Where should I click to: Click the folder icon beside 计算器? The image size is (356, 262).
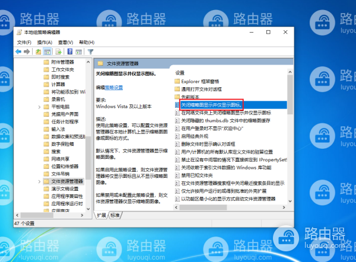46,84
